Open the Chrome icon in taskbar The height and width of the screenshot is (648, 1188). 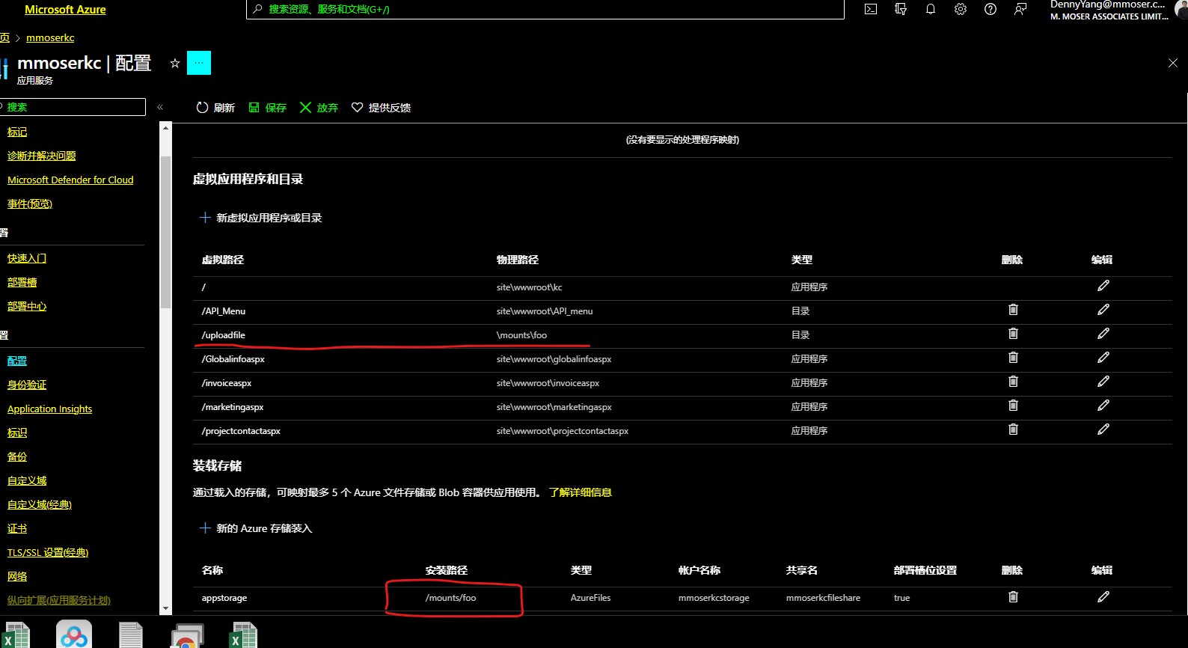187,635
